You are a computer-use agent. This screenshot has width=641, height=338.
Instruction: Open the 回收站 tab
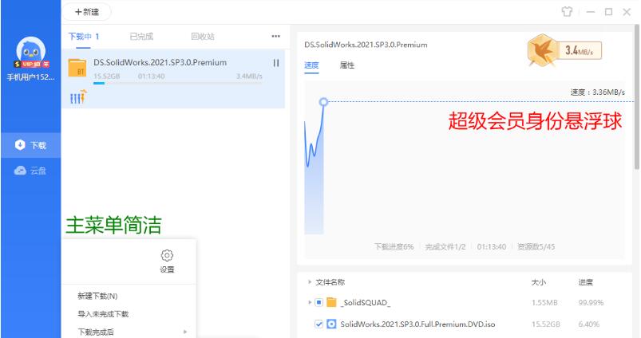tap(203, 37)
